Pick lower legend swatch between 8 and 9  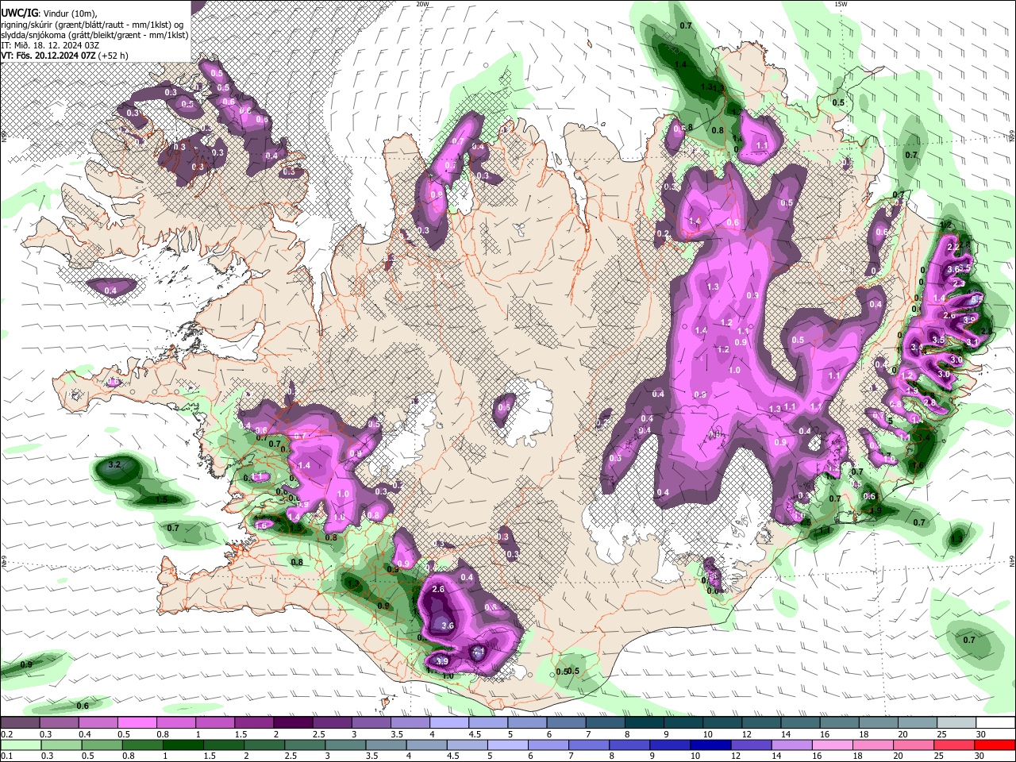point(630,745)
